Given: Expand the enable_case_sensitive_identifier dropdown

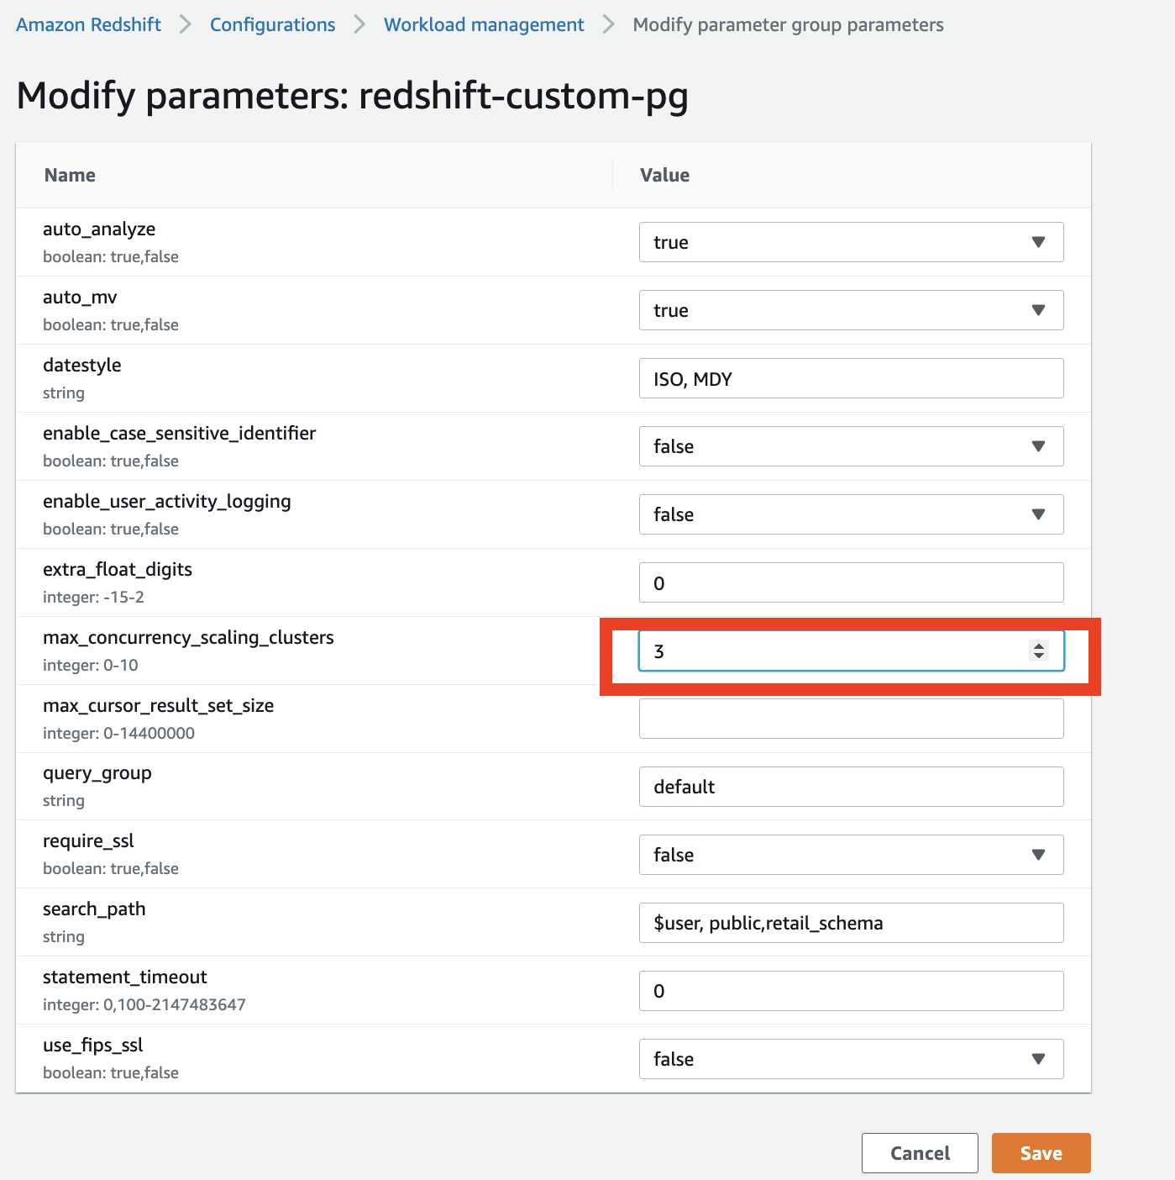Looking at the screenshot, I should tap(1039, 446).
